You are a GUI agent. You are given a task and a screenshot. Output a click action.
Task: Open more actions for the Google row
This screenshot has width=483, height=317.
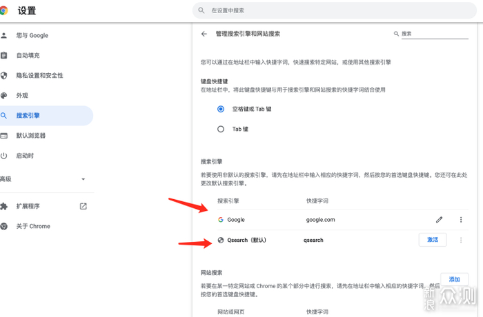click(x=461, y=220)
